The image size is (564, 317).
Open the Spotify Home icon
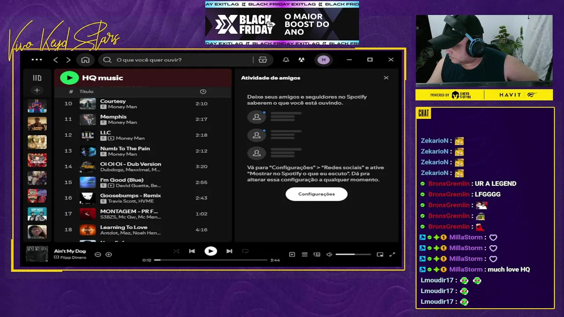pos(85,60)
